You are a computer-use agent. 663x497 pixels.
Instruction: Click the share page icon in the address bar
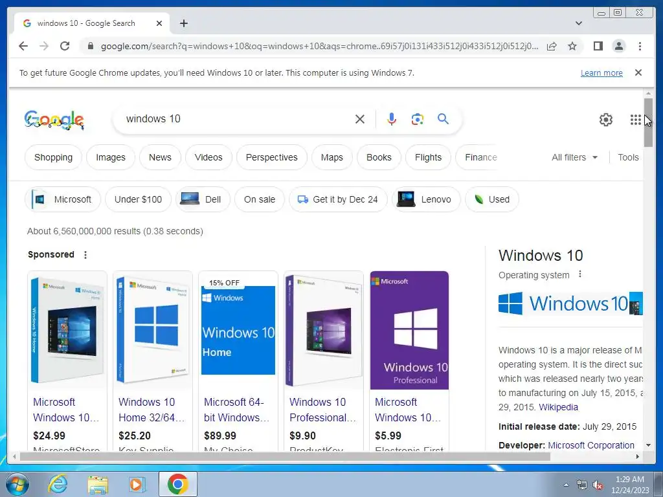point(552,46)
